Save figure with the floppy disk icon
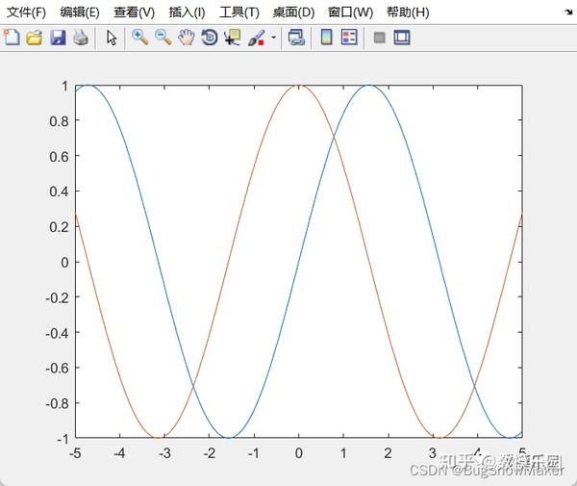Viewport: 577px width, 486px height. (58, 38)
